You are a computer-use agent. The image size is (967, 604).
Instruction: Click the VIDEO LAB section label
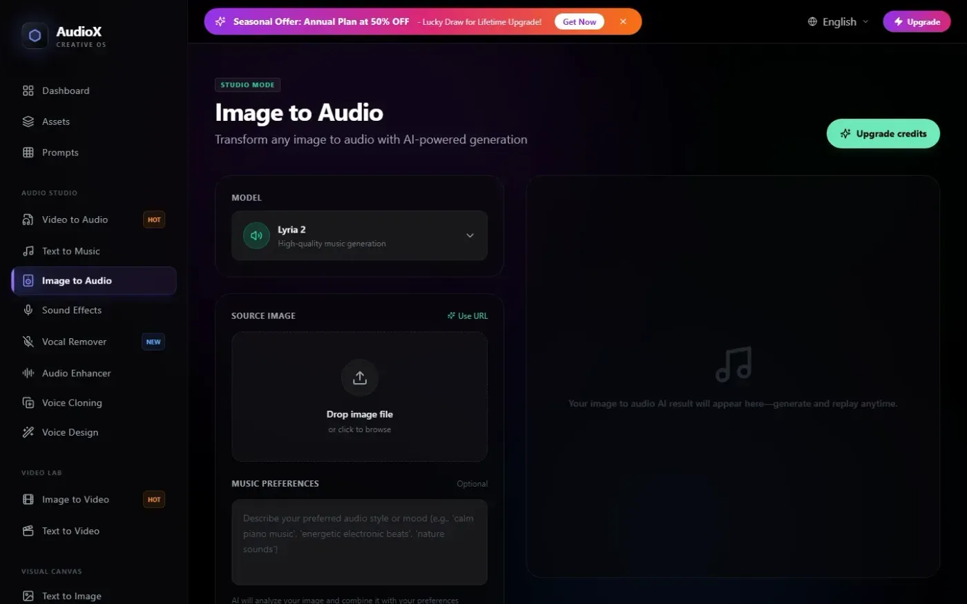(41, 473)
